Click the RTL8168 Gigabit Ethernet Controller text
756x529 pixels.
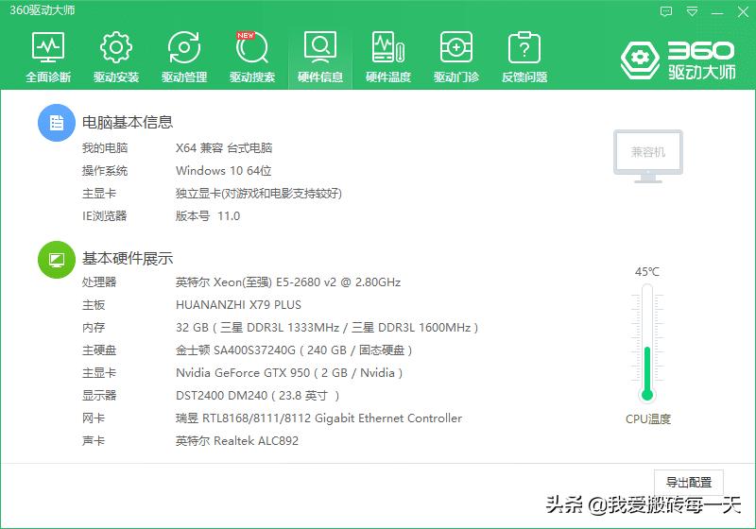click(x=318, y=418)
